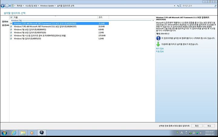The height and width of the screenshot is (137, 218).
Task: Go back with the blue Back arrow
Action: tap(2, 6)
